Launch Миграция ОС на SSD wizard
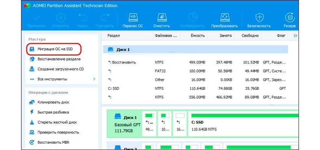Screen dimensions: 320x150 [54, 49]
